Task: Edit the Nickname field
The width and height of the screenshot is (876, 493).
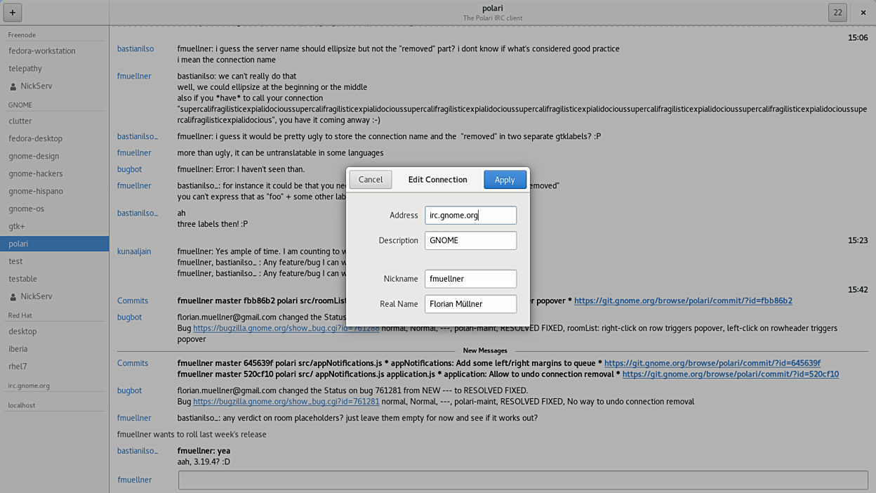Action: tap(470, 279)
